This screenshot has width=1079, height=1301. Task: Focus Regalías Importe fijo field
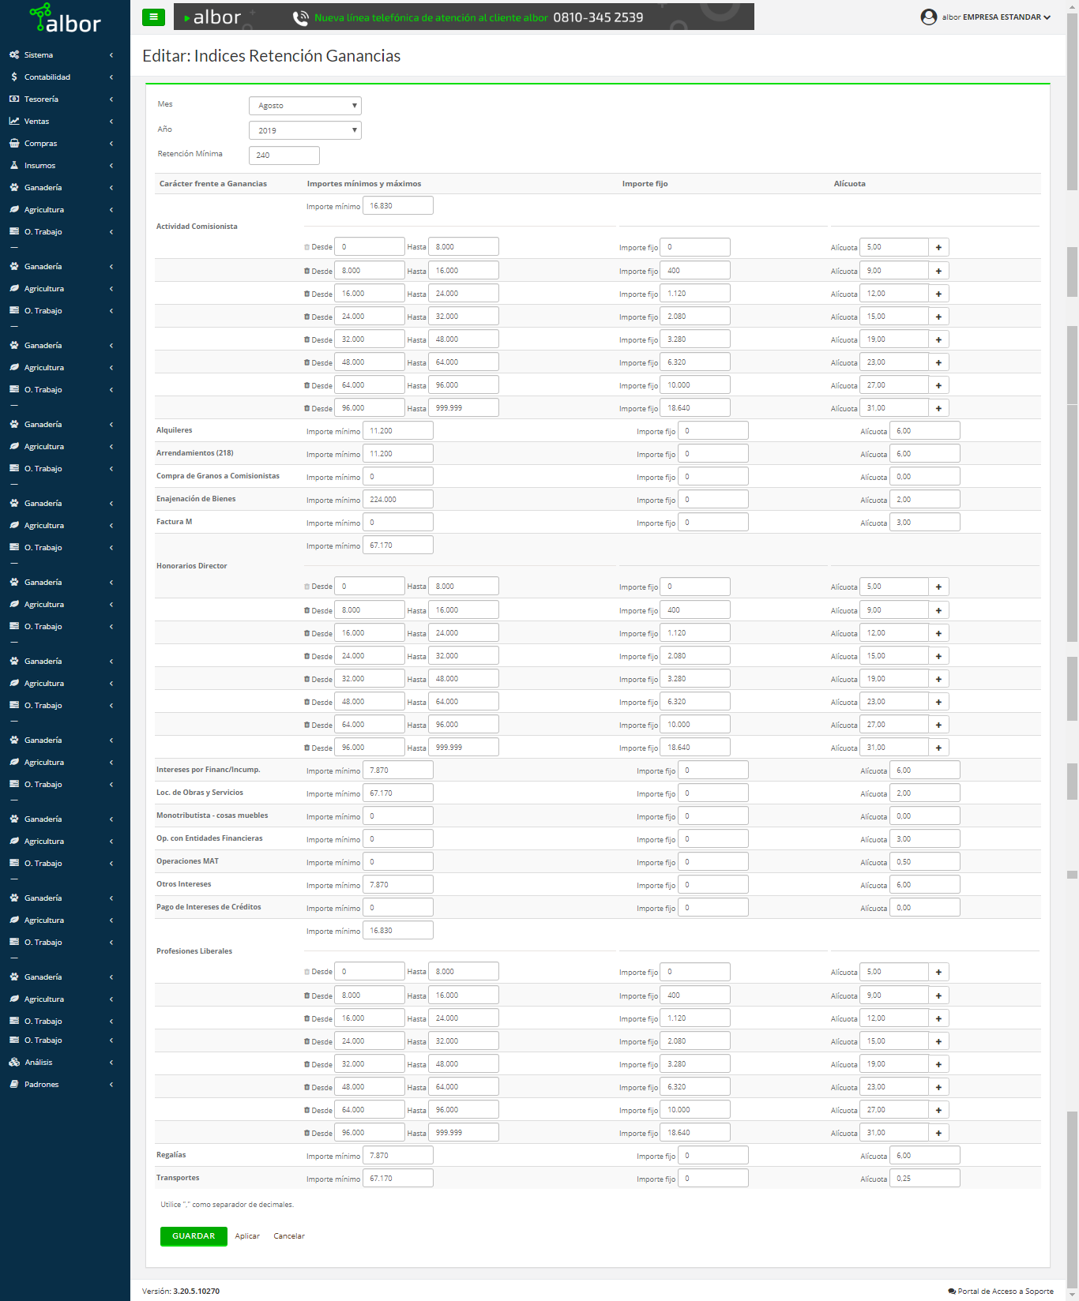click(713, 1155)
